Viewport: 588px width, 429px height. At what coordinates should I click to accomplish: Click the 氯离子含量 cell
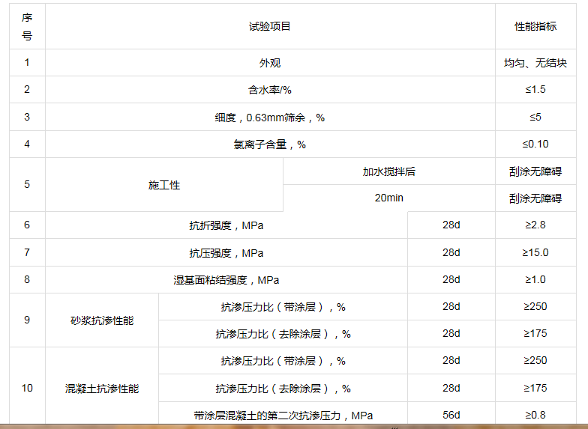[x=269, y=144]
